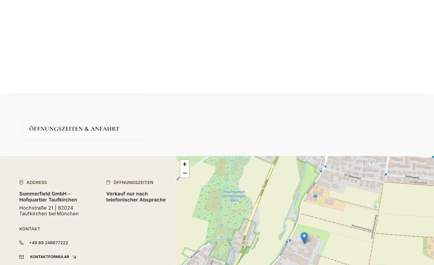
Task: Click the location pin icon beside ADDRESS
Action: point(21,182)
